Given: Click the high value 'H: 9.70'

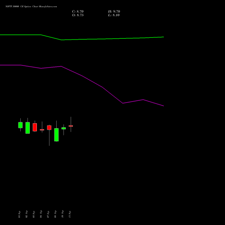Looking at the screenshot, I should [114, 12].
